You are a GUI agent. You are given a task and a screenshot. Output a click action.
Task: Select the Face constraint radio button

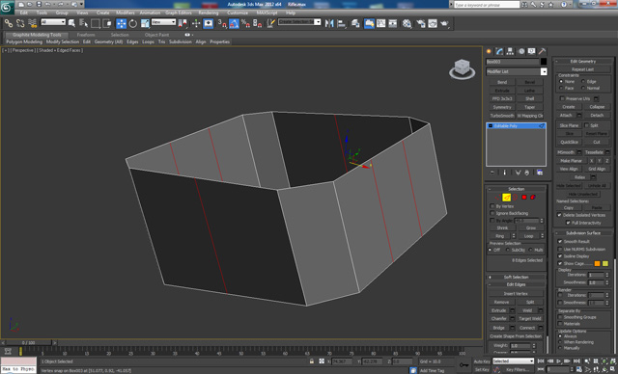[x=561, y=88]
